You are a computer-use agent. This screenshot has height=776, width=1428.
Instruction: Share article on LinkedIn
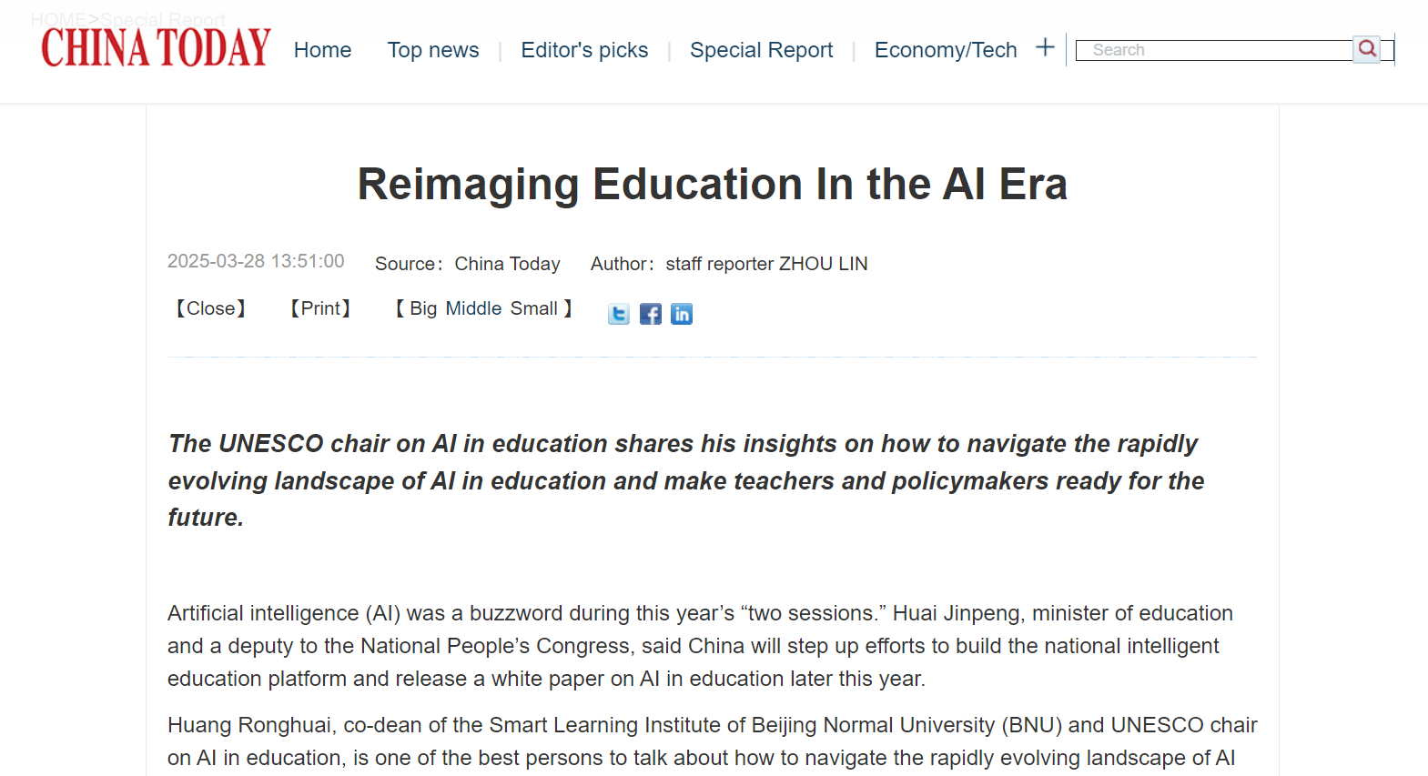[682, 314]
